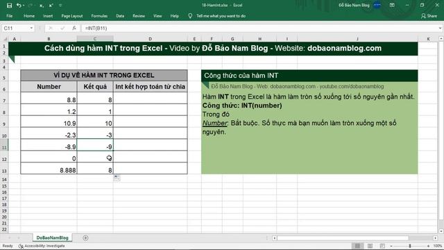This screenshot has width=444, height=250.
Task: Click horizontal scrollbar right arrow
Action: tap(435, 237)
